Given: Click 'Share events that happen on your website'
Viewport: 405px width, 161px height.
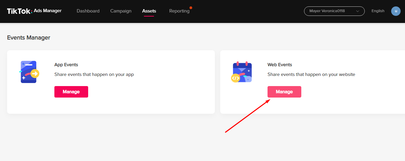Looking at the screenshot, I should [x=311, y=75].
